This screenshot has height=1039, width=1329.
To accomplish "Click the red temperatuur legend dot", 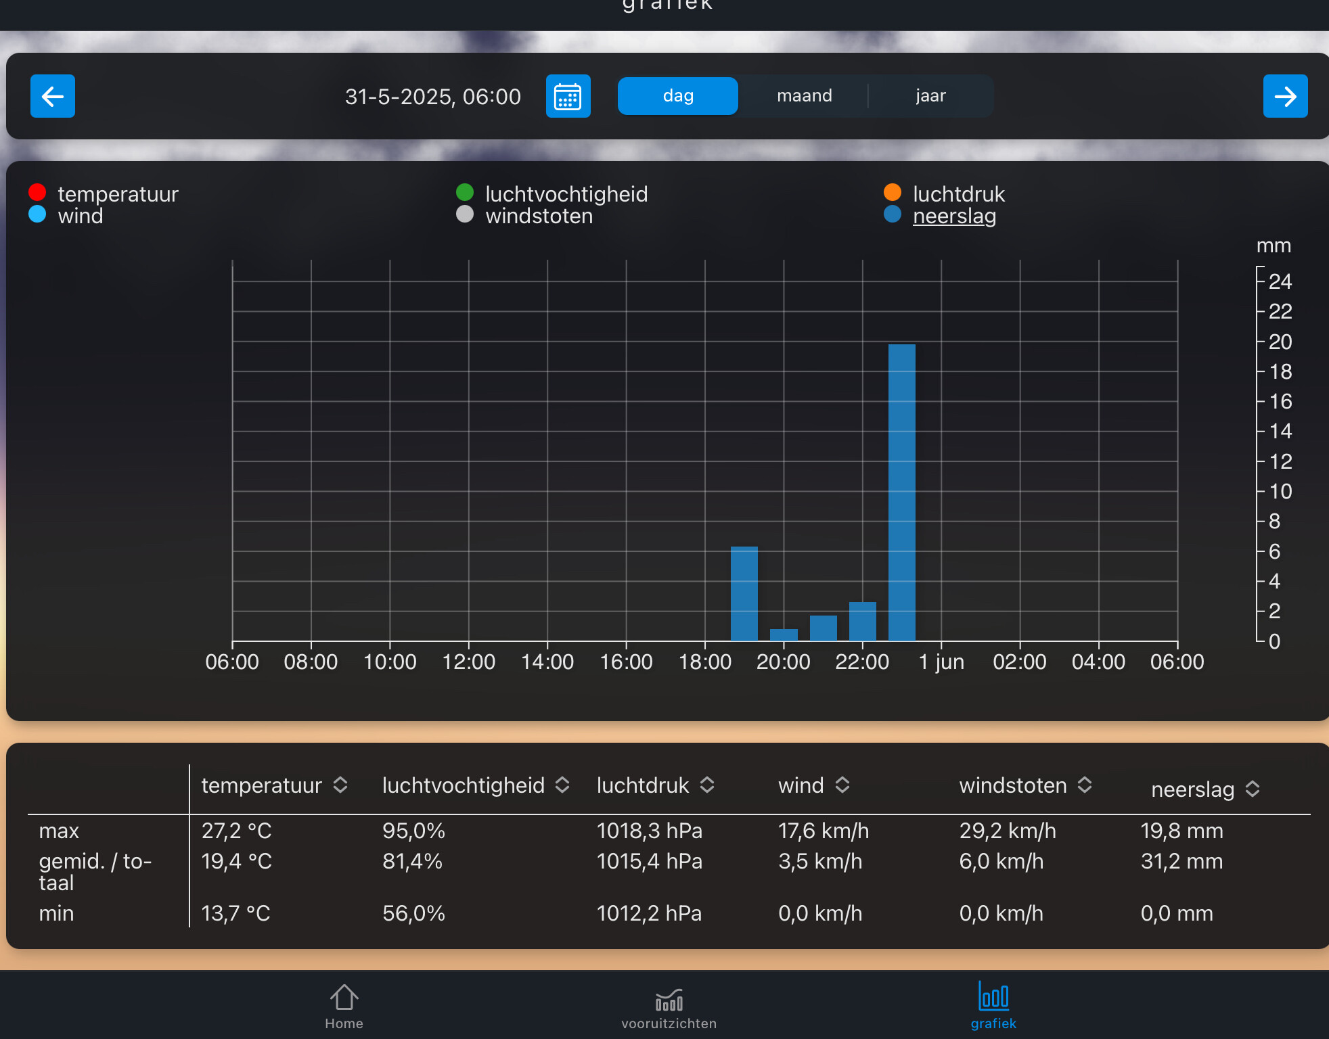I will pyautogui.click(x=37, y=193).
